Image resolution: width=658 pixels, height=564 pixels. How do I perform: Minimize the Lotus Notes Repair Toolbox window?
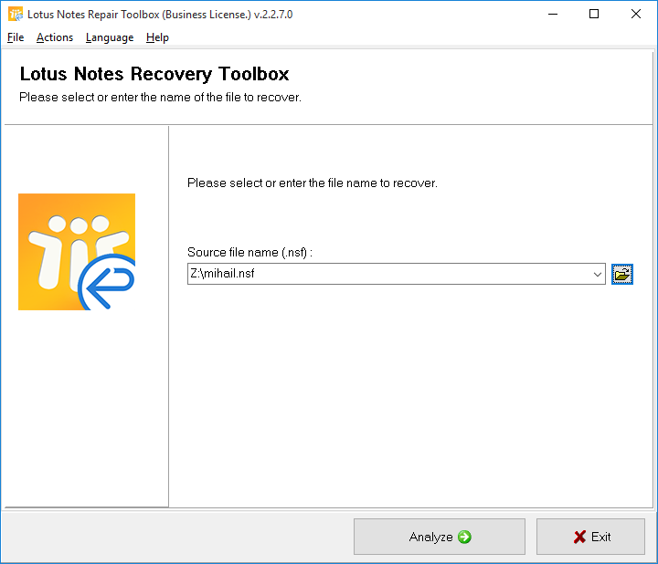coord(553,15)
